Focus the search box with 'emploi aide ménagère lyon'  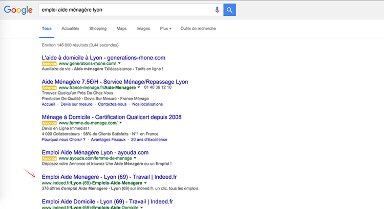(x=131, y=10)
